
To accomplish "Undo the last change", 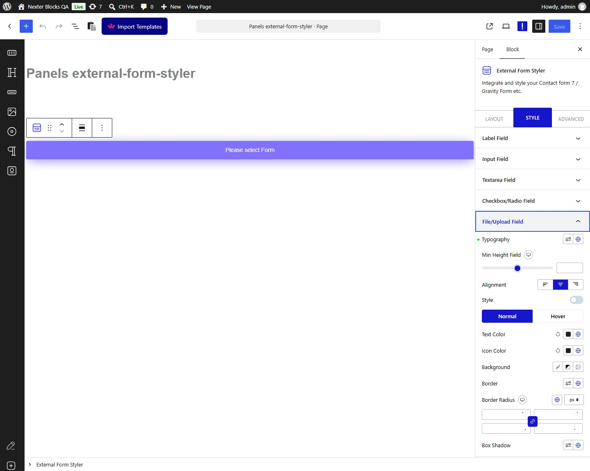I will coord(43,26).
